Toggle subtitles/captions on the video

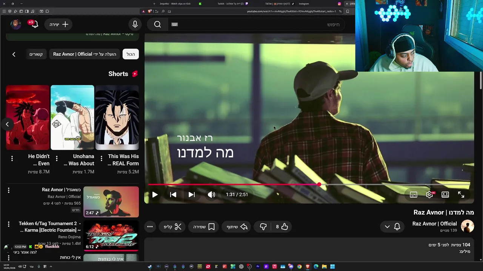click(414, 195)
